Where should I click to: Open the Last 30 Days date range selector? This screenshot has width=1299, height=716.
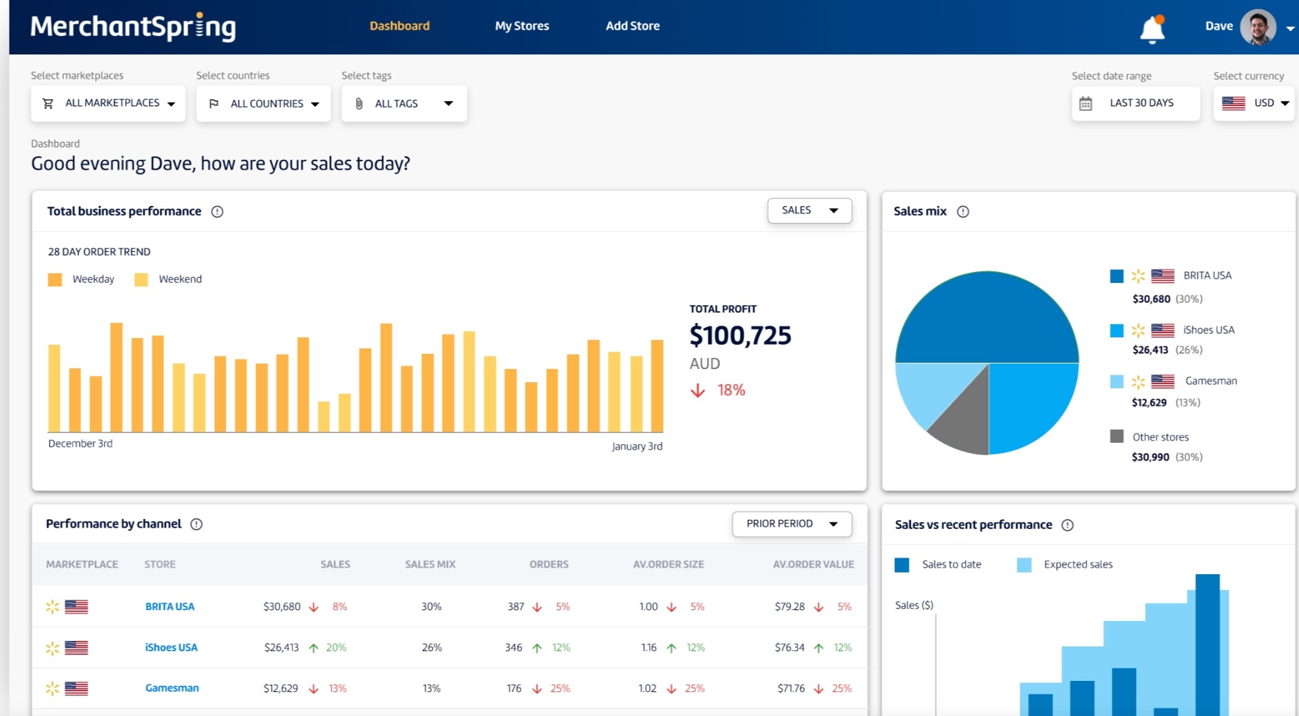1135,103
